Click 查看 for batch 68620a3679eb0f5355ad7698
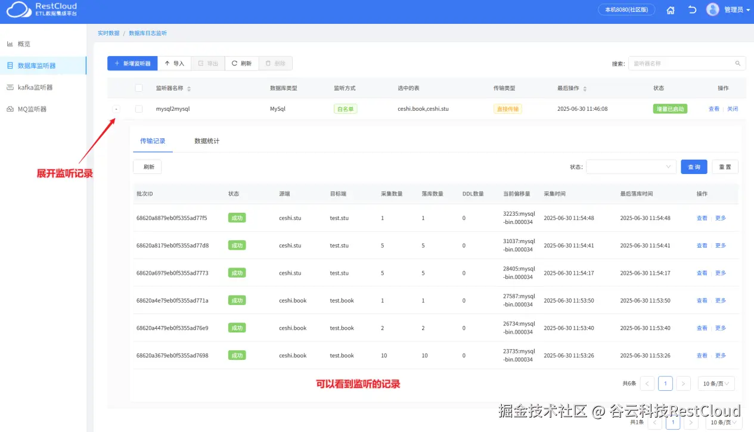 pyautogui.click(x=702, y=355)
